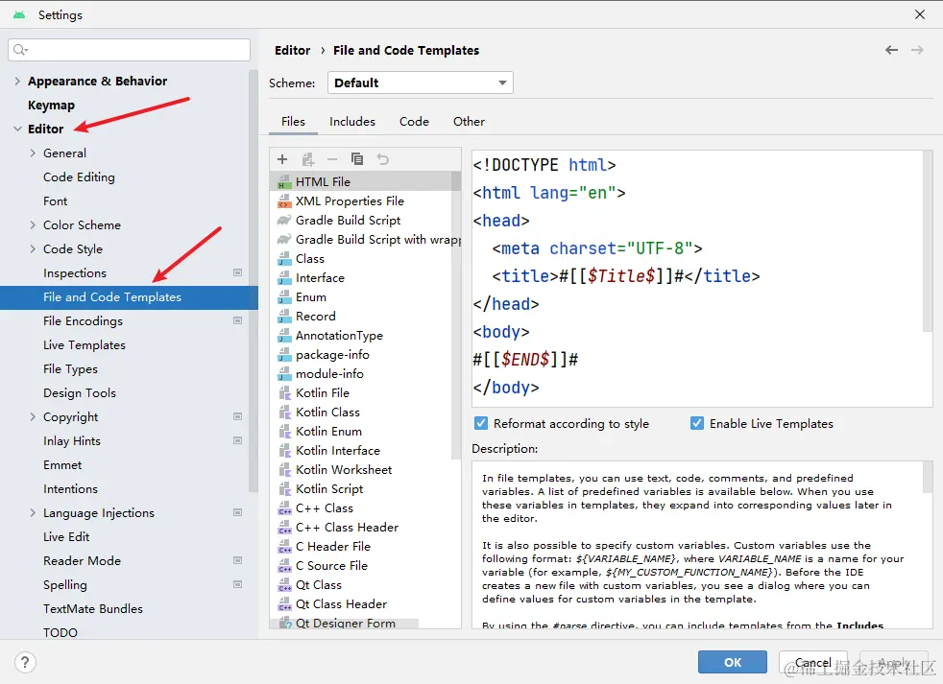
Task: Expand the Copyright node
Action: [x=33, y=416]
